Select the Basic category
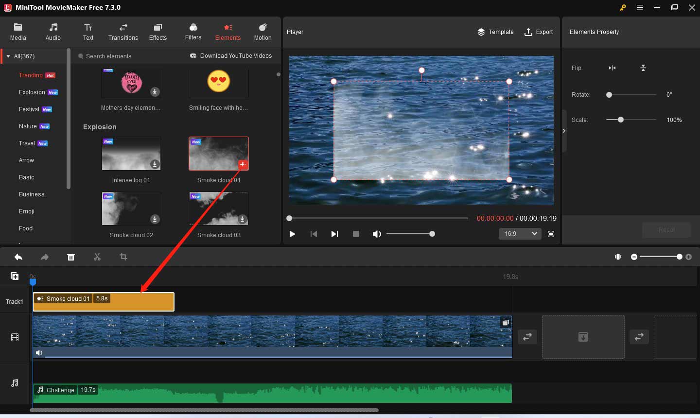 [x=26, y=177]
